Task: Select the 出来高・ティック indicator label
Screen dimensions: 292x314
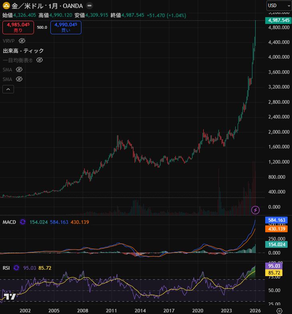Action: click(23, 51)
